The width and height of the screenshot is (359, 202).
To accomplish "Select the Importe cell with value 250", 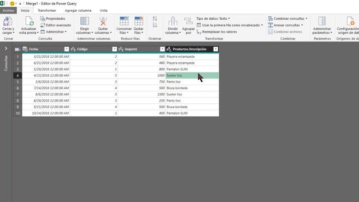I will tap(141, 100).
